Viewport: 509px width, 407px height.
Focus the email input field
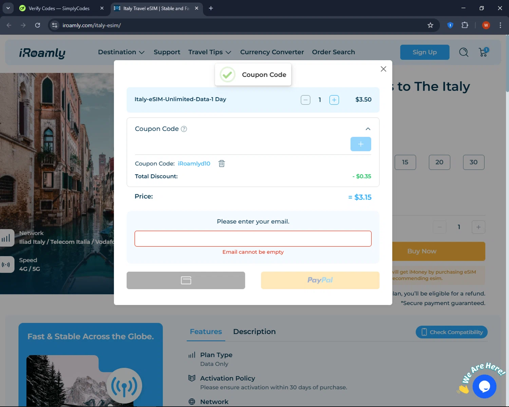(253, 238)
